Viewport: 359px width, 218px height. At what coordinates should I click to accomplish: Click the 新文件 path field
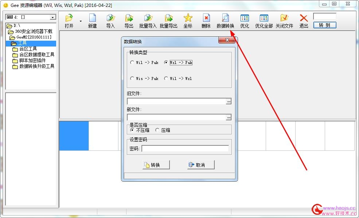(176, 117)
